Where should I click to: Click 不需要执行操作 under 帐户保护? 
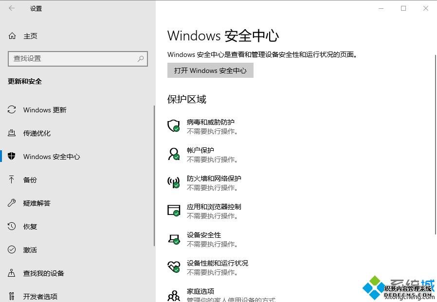pos(212,160)
